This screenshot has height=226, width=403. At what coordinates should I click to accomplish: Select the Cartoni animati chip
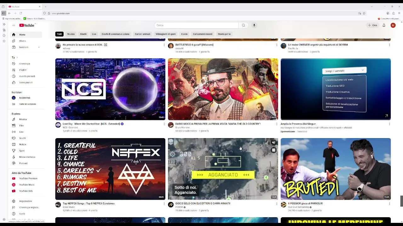(x=143, y=34)
